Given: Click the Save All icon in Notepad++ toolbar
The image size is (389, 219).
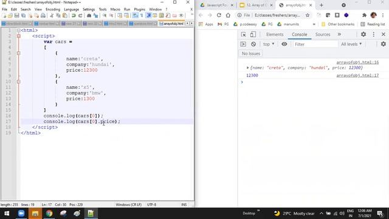Looking at the screenshot, I should [23, 16].
